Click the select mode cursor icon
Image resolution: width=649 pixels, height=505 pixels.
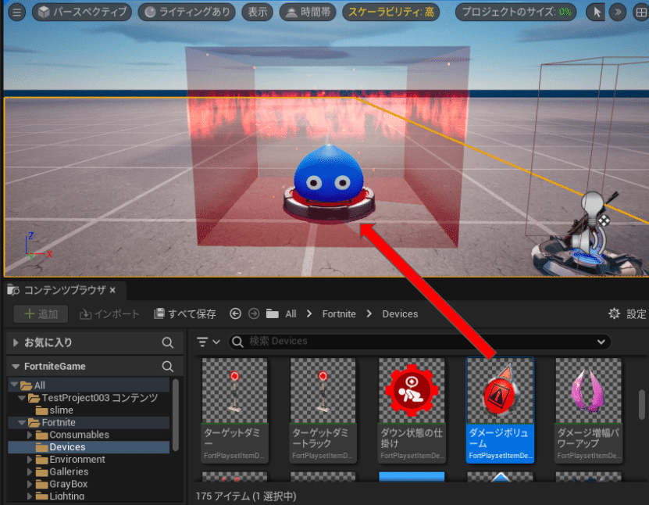click(x=597, y=13)
